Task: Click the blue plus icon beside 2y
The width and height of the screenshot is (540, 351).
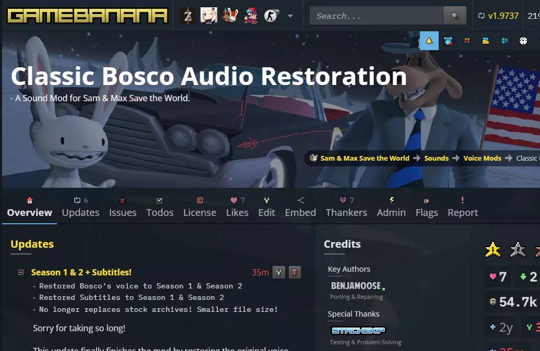Action: [493, 327]
